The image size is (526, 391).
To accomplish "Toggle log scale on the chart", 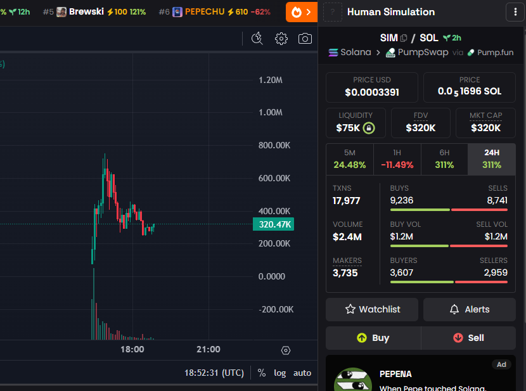I will [x=279, y=373].
